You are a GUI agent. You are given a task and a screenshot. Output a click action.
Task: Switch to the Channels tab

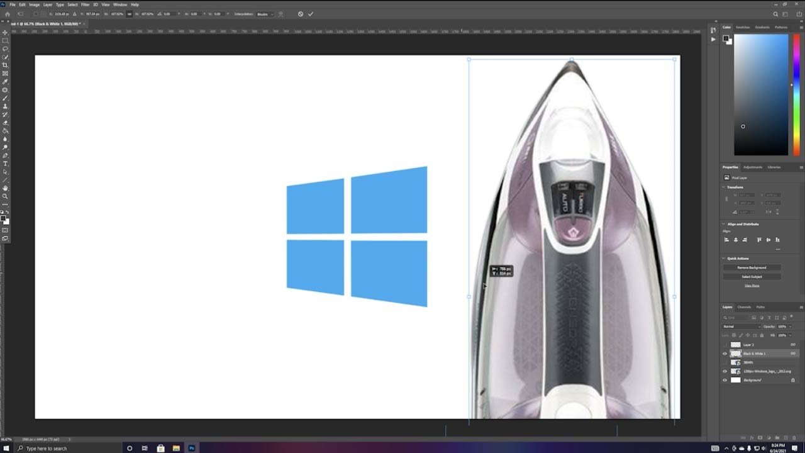745,307
